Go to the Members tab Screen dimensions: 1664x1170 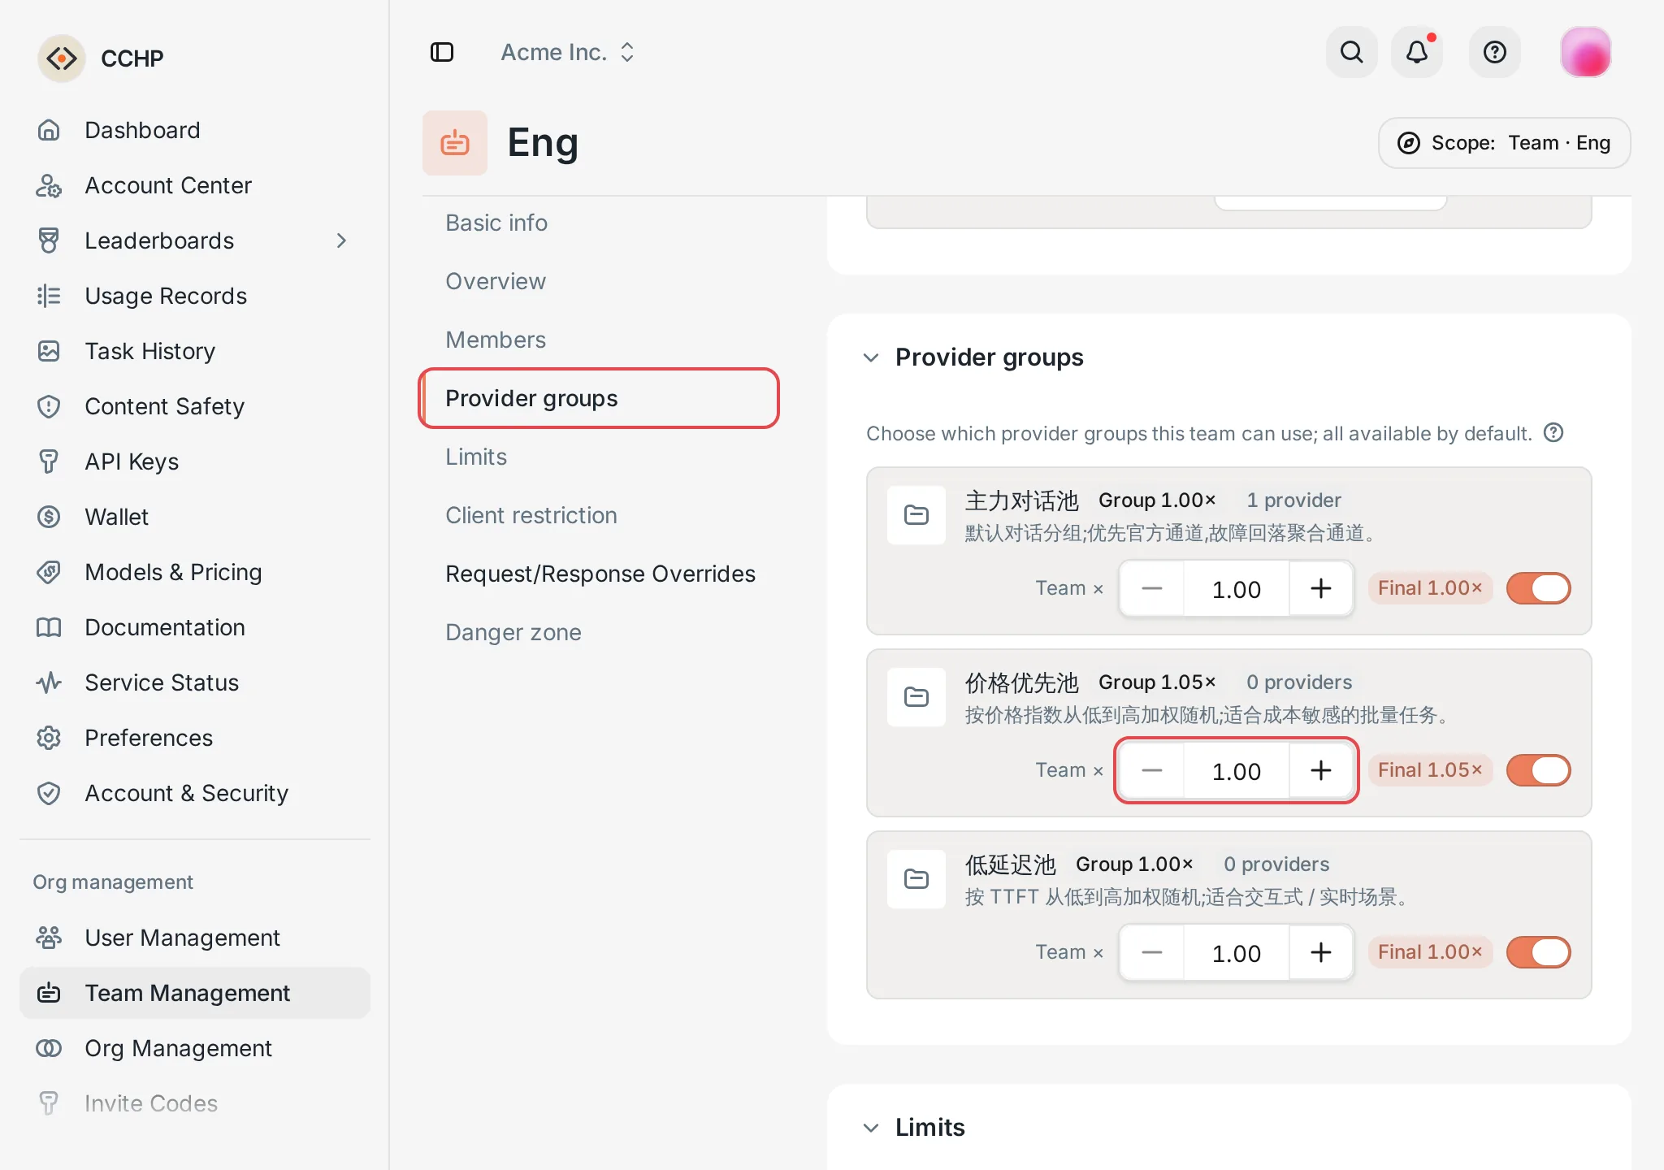pyautogui.click(x=599, y=340)
